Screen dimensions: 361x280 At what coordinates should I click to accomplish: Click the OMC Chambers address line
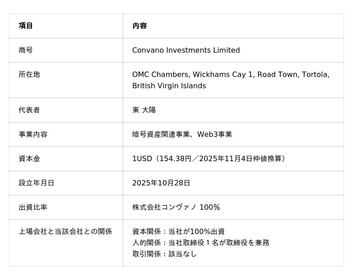tap(231, 74)
